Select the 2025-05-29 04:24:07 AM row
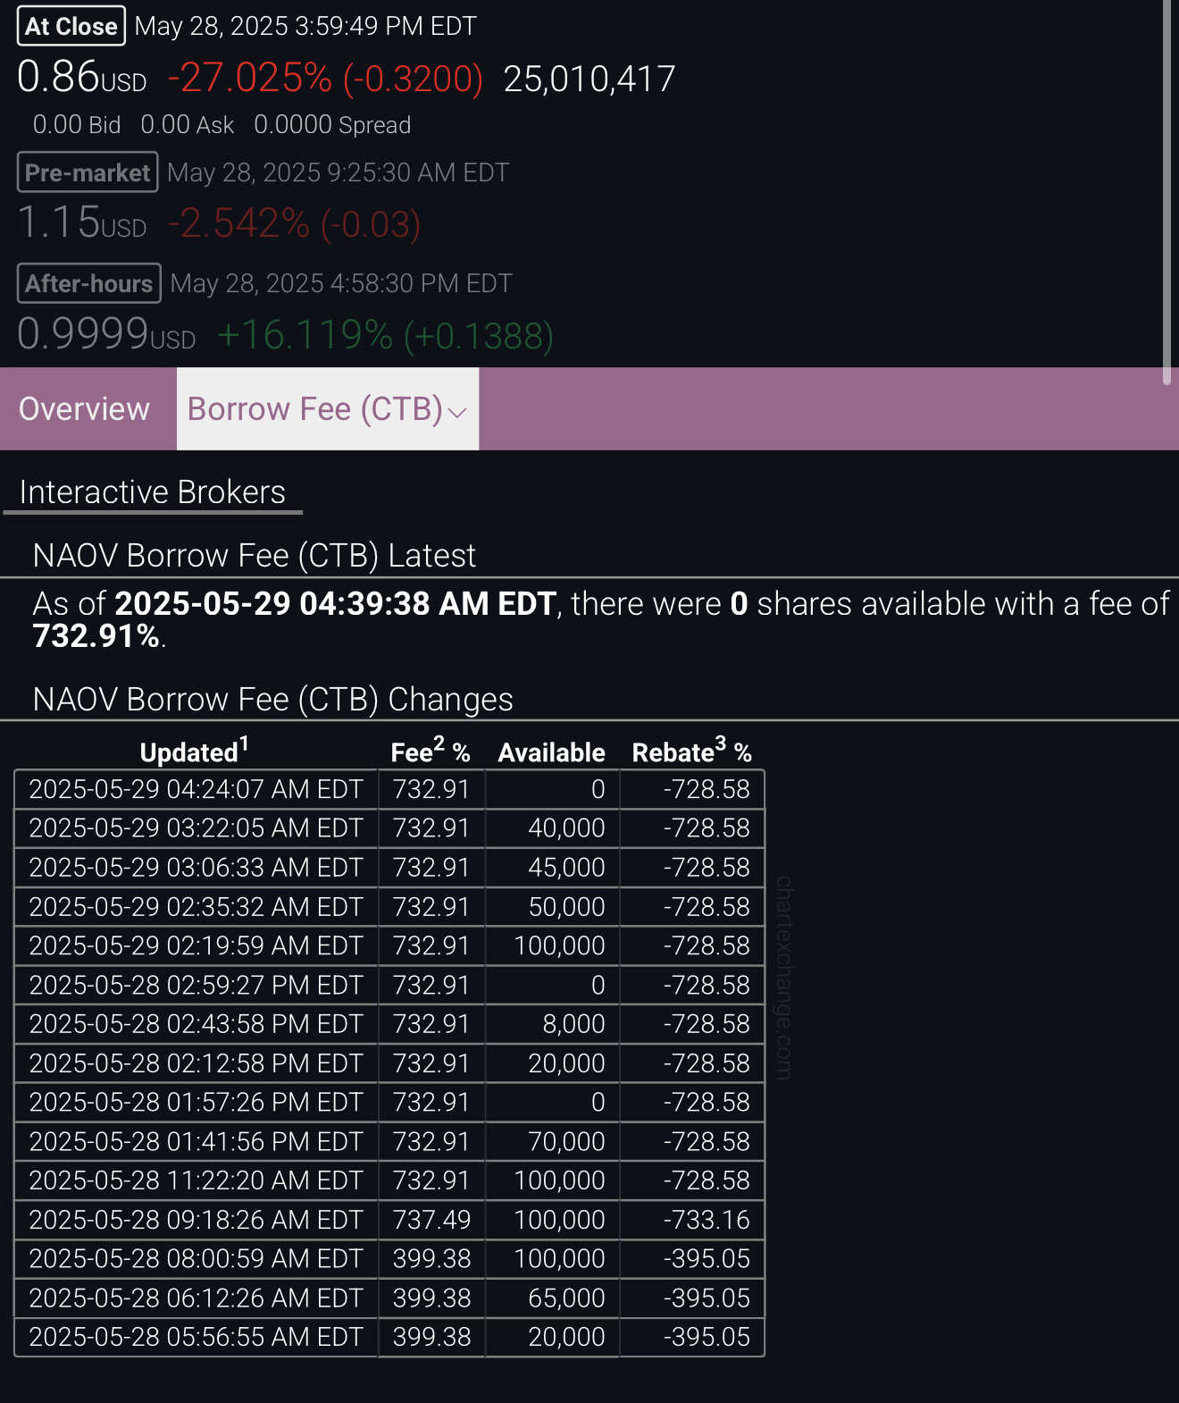The image size is (1179, 1403). (x=389, y=789)
